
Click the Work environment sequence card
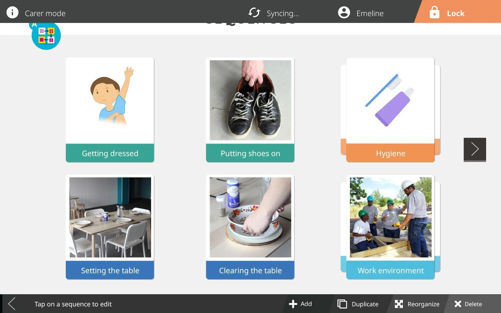point(391,227)
